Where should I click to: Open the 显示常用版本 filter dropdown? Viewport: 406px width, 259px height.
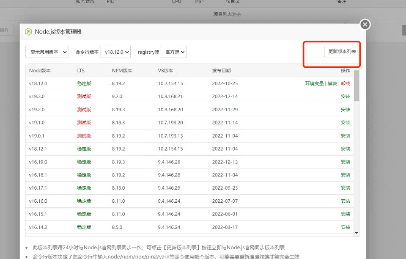click(x=47, y=52)
